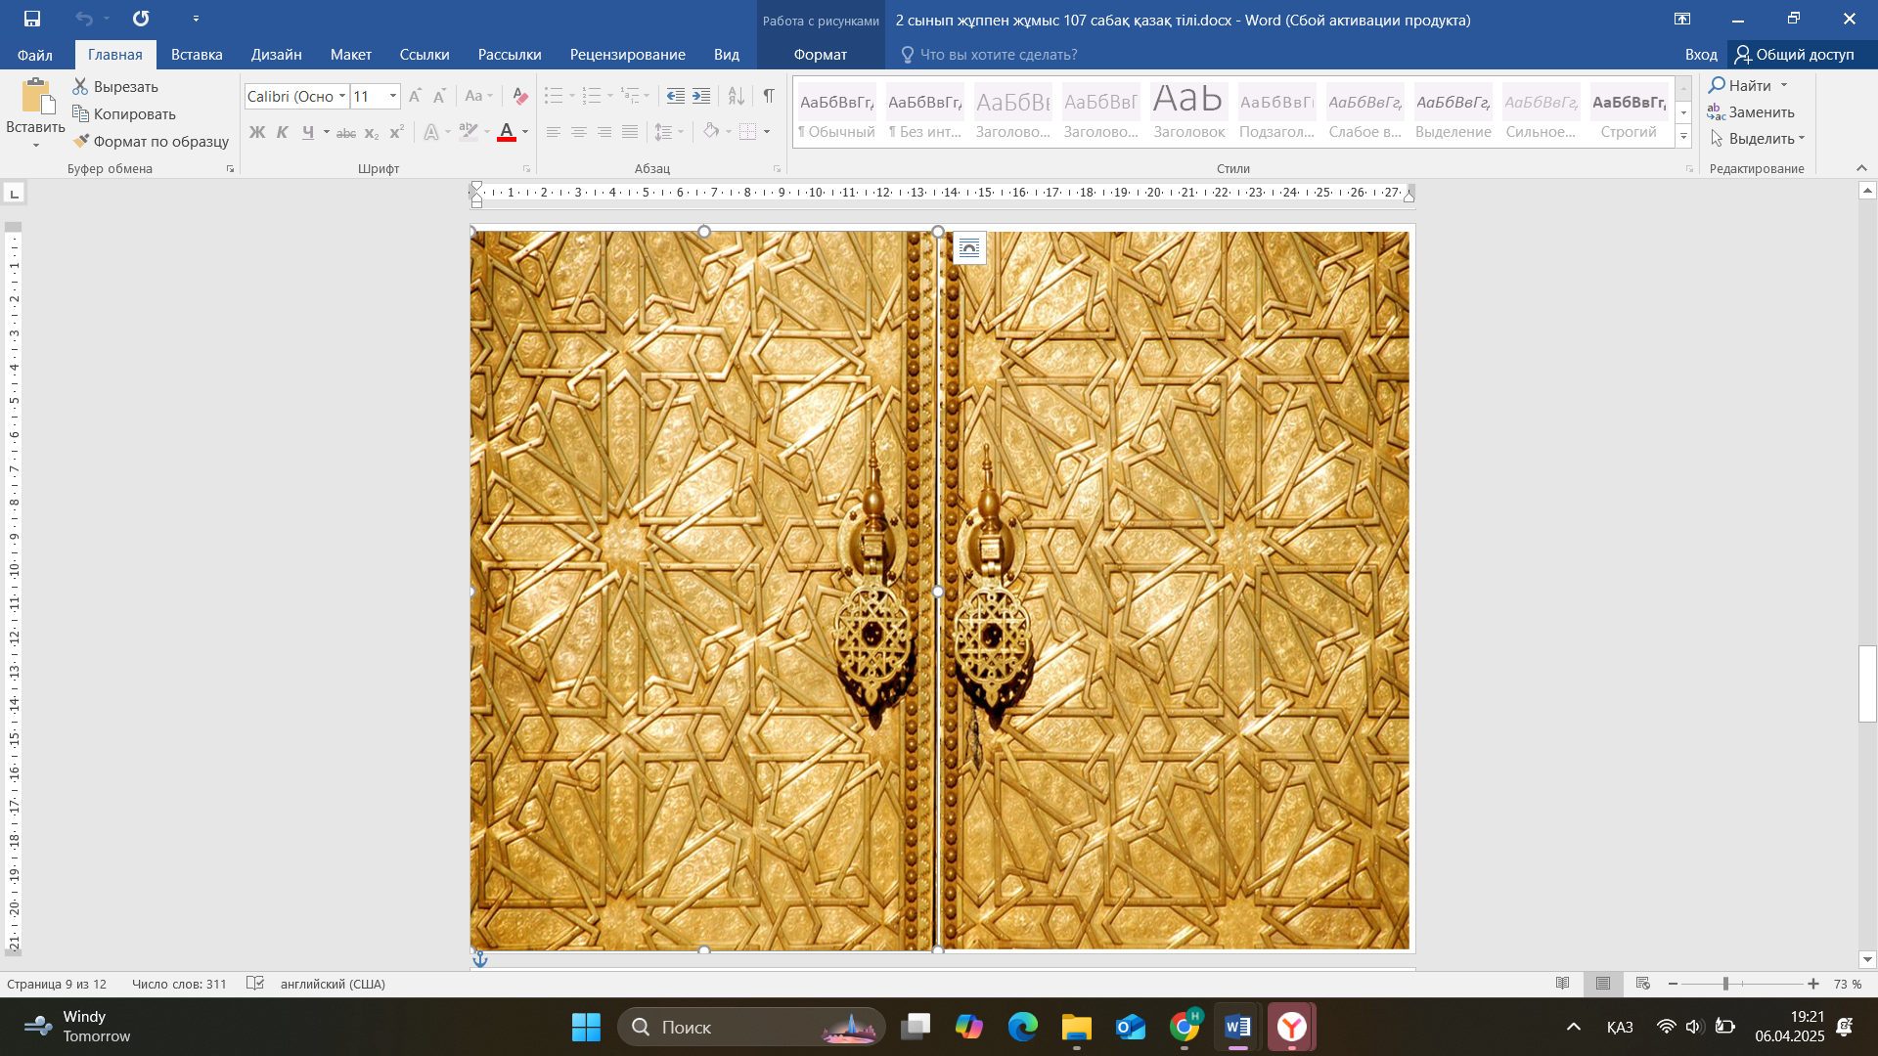The width and height of the screenshot is (1878, 1056).
Task: Switch to the Вставка tab
Action: [197, 55]
